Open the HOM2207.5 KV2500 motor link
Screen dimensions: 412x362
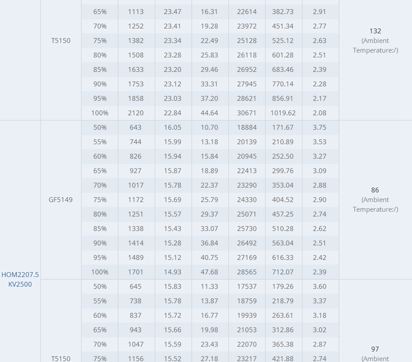tap(20, 279)
